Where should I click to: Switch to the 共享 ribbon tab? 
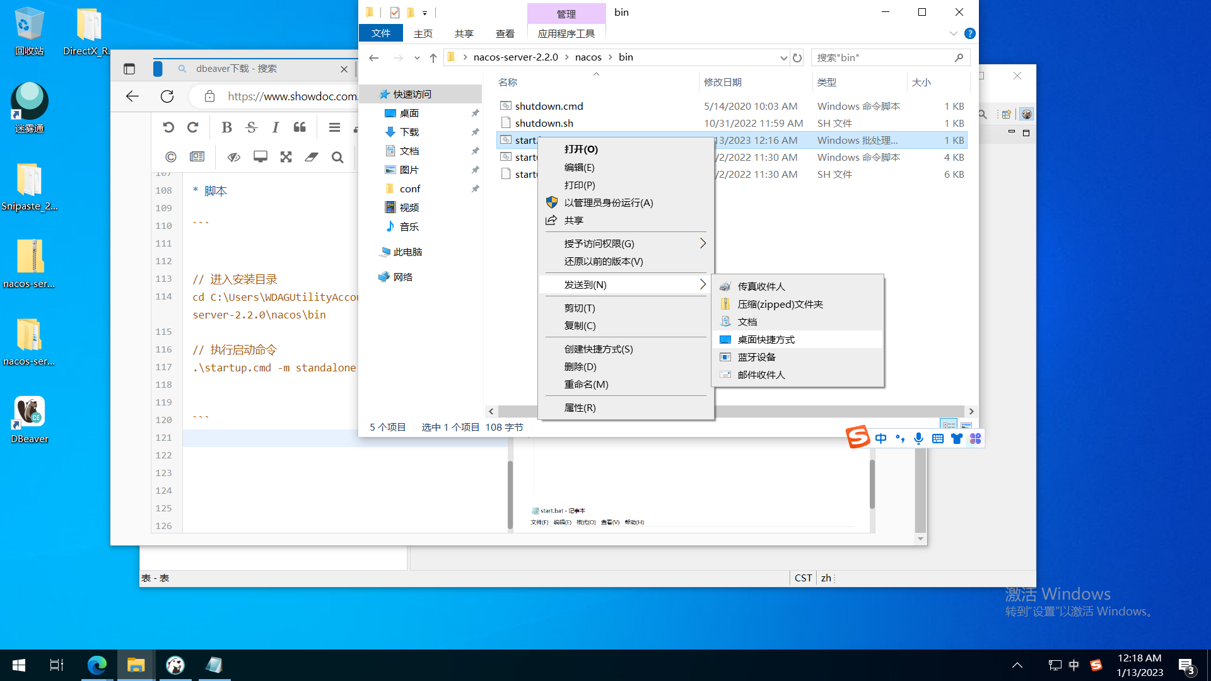coord(464,33)
